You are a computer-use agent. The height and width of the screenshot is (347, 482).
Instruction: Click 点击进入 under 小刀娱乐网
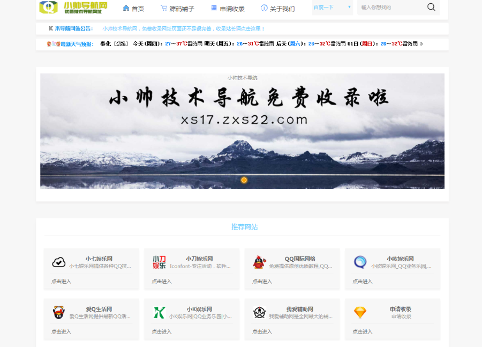coord(162,281)
